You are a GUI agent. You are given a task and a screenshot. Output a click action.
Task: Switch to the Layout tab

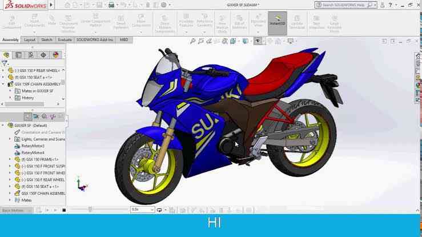[30, 40]
